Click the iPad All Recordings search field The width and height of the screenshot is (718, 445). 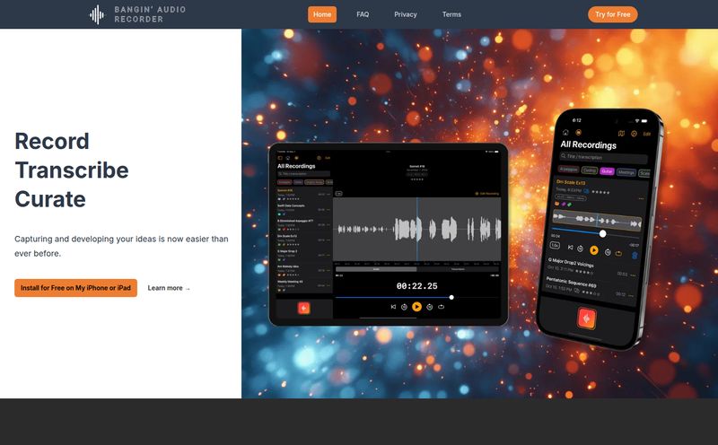(x=303, y=174)
